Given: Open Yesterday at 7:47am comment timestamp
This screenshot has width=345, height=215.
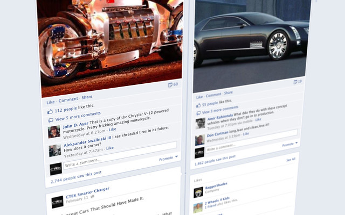Looking at the screenshot, I should (84, 153).
